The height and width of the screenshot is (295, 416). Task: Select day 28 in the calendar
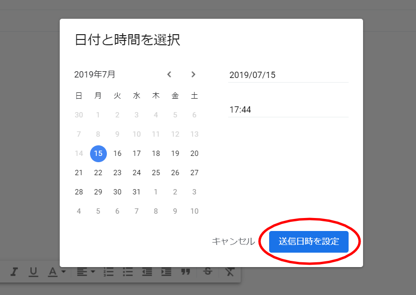coord(79,192)
